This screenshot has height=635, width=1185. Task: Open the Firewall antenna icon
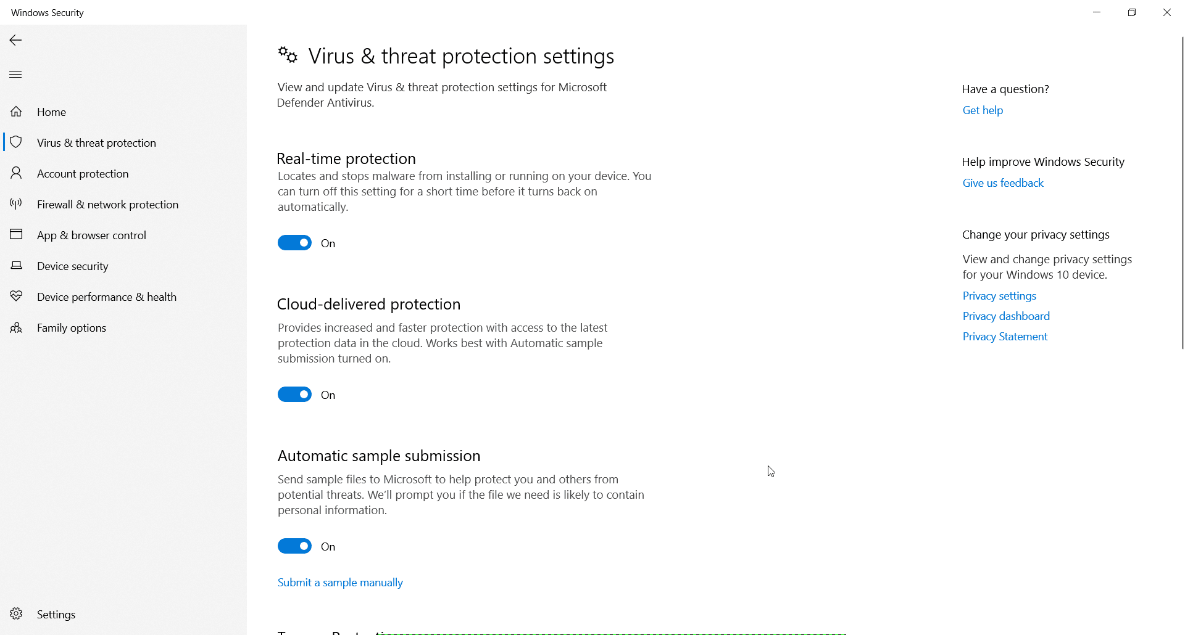(x=16, y=204)
